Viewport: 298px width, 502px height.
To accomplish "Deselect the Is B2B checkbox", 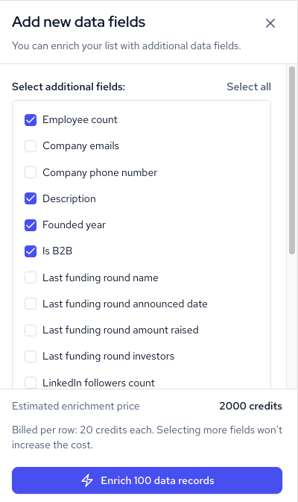I will click(31, 251).
